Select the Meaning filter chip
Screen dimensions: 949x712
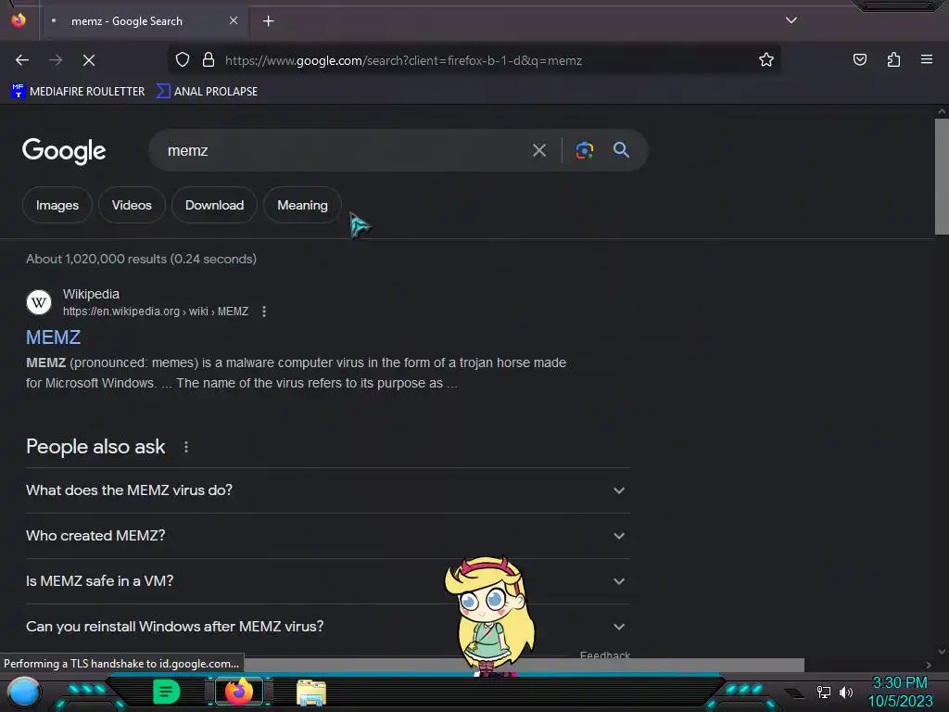(302, 205)
